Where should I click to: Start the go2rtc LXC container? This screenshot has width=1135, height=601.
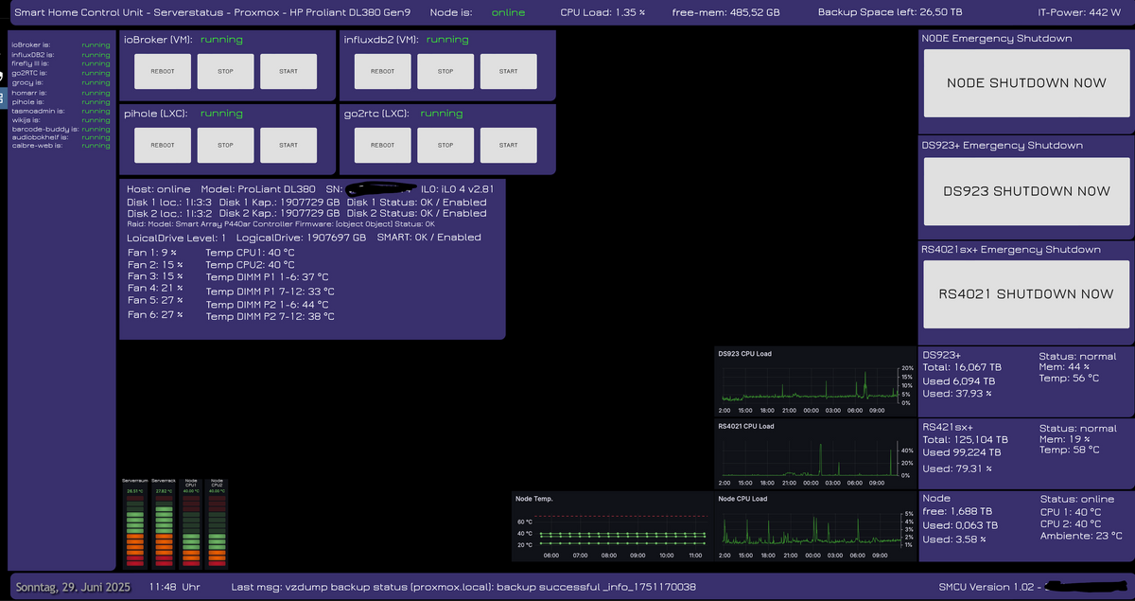point(508,145)
